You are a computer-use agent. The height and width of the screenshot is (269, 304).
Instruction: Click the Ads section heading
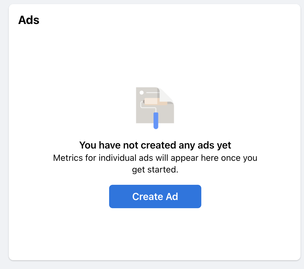[x=29, y=20]
